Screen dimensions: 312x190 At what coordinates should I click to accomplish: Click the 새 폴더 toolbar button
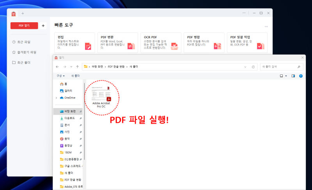(x=75, y=76)
